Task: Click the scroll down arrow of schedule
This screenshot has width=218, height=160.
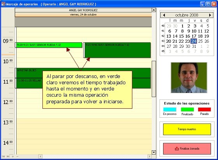Action: pyautogui.click(x=154, y=152)
